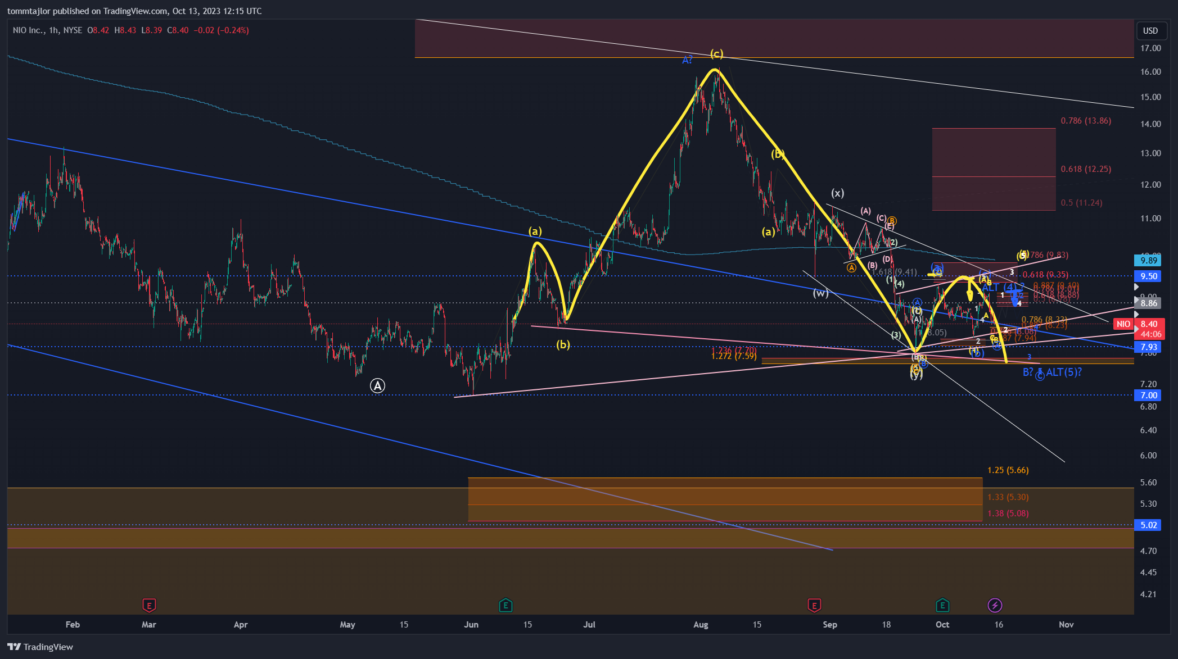Image resolution: width=1178 pixels, height=659 pixels.
Task: Click the yellow (b) label near late June
Action: tap(563, 345)
